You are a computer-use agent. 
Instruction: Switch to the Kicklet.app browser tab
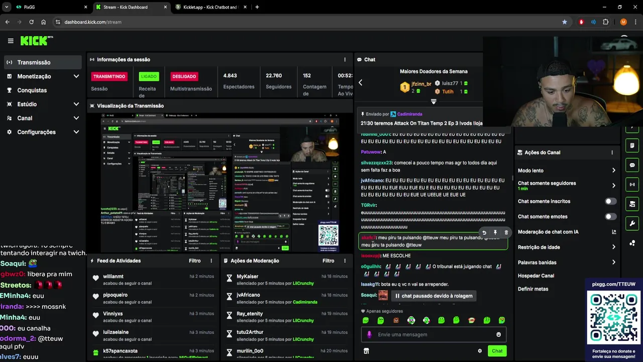(x=211, y=7)
